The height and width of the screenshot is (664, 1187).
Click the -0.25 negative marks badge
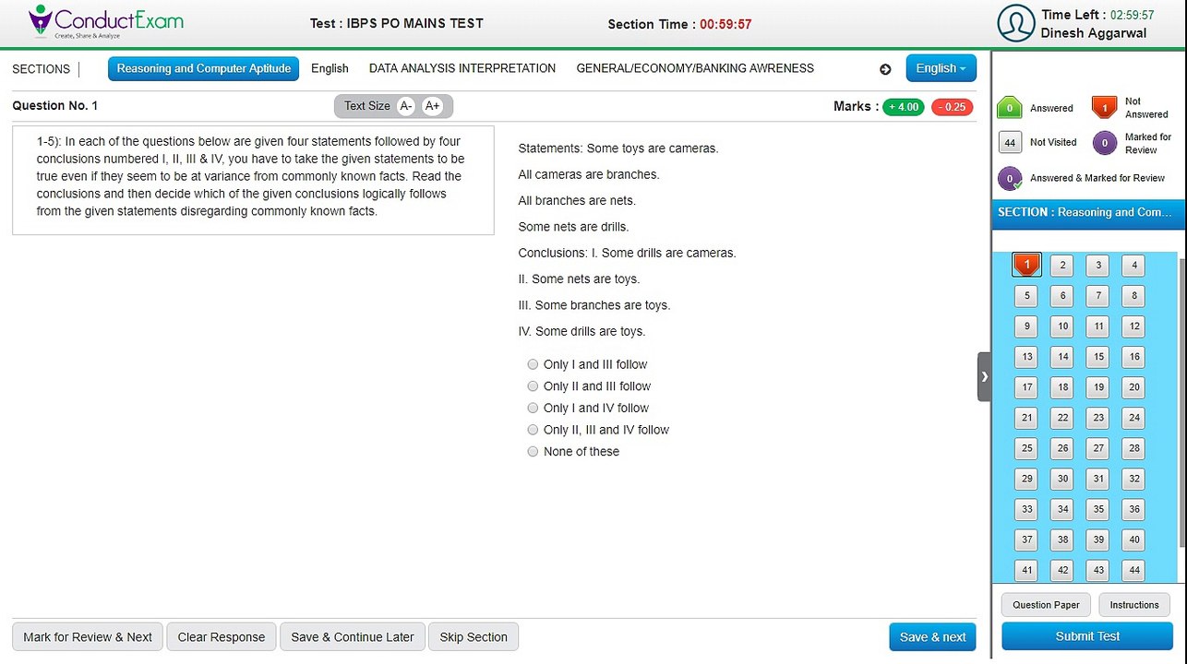[953, 107]
